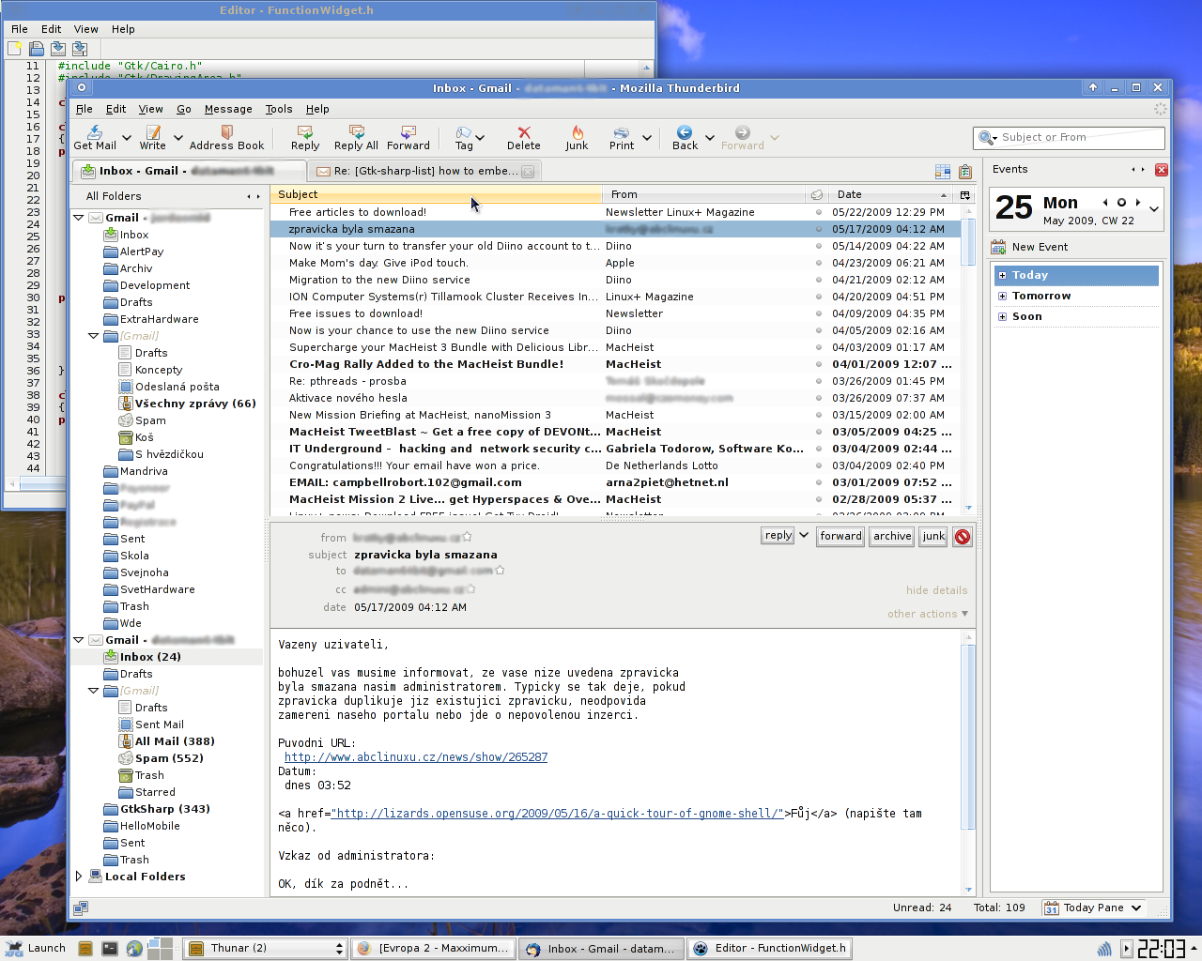Open the Print dropdown arrow
The width and height of the screenshot is (1202, 961).
point(647,137)
